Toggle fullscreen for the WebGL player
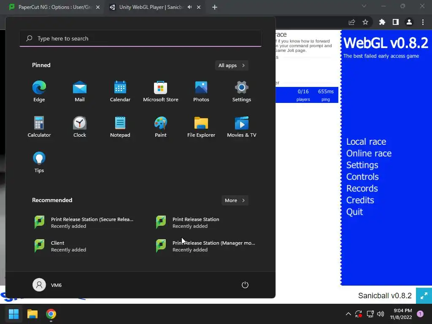 (x=424, y=296)
